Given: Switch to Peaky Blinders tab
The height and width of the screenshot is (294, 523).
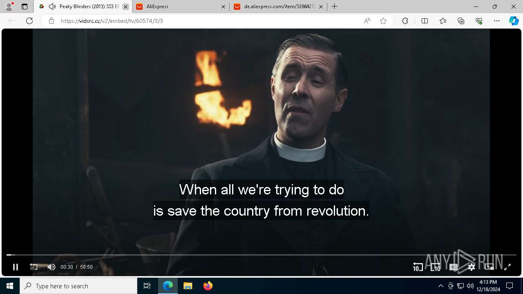Looking at the screenshot, I should click(x=83, y=7).
